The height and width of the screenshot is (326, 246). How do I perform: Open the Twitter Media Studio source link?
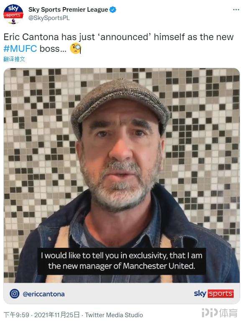(x=114, y=315)
